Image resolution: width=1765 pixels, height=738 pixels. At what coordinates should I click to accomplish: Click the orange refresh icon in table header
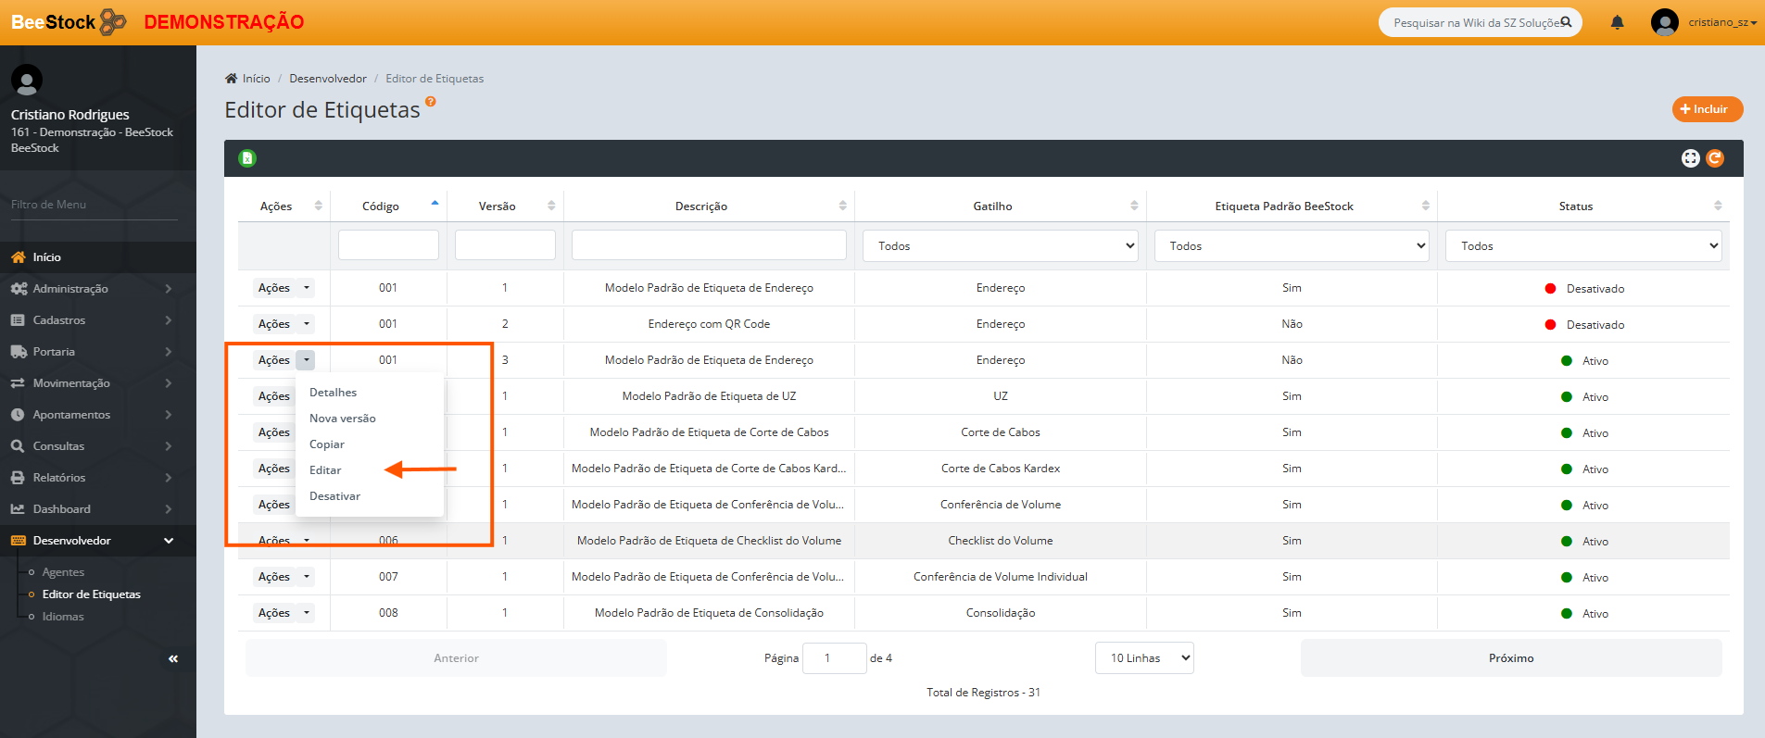coord(1715,158)
